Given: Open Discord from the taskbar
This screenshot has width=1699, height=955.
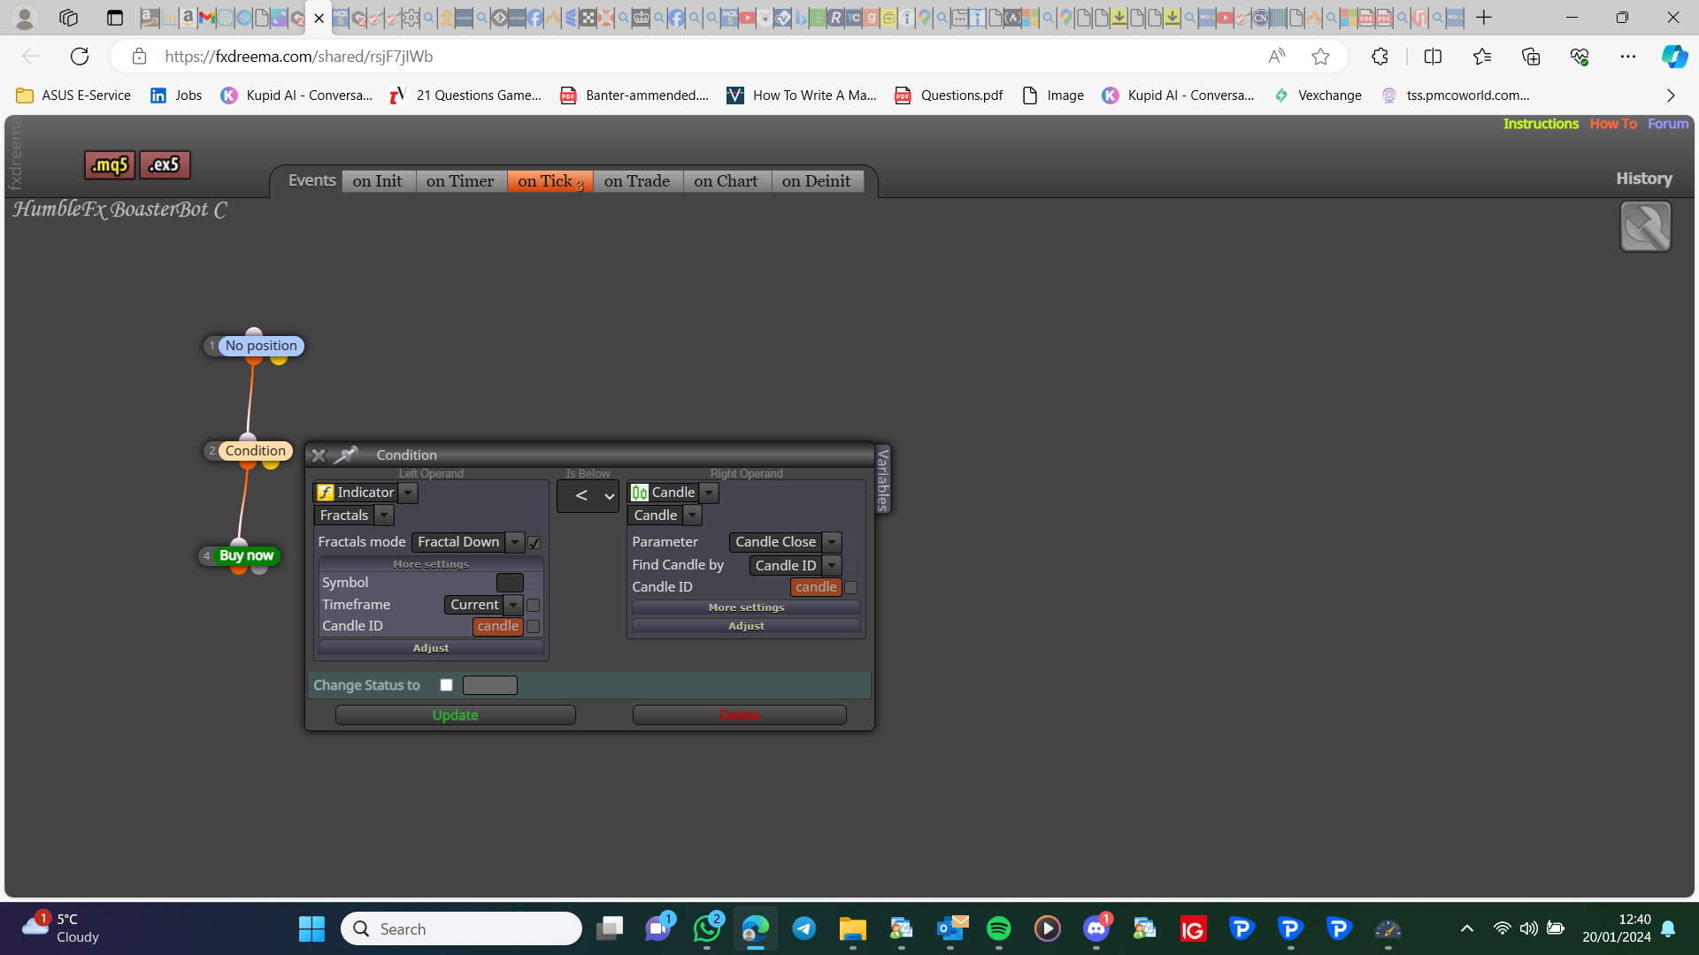Looking at the screenshot, I should point(1096,928).
